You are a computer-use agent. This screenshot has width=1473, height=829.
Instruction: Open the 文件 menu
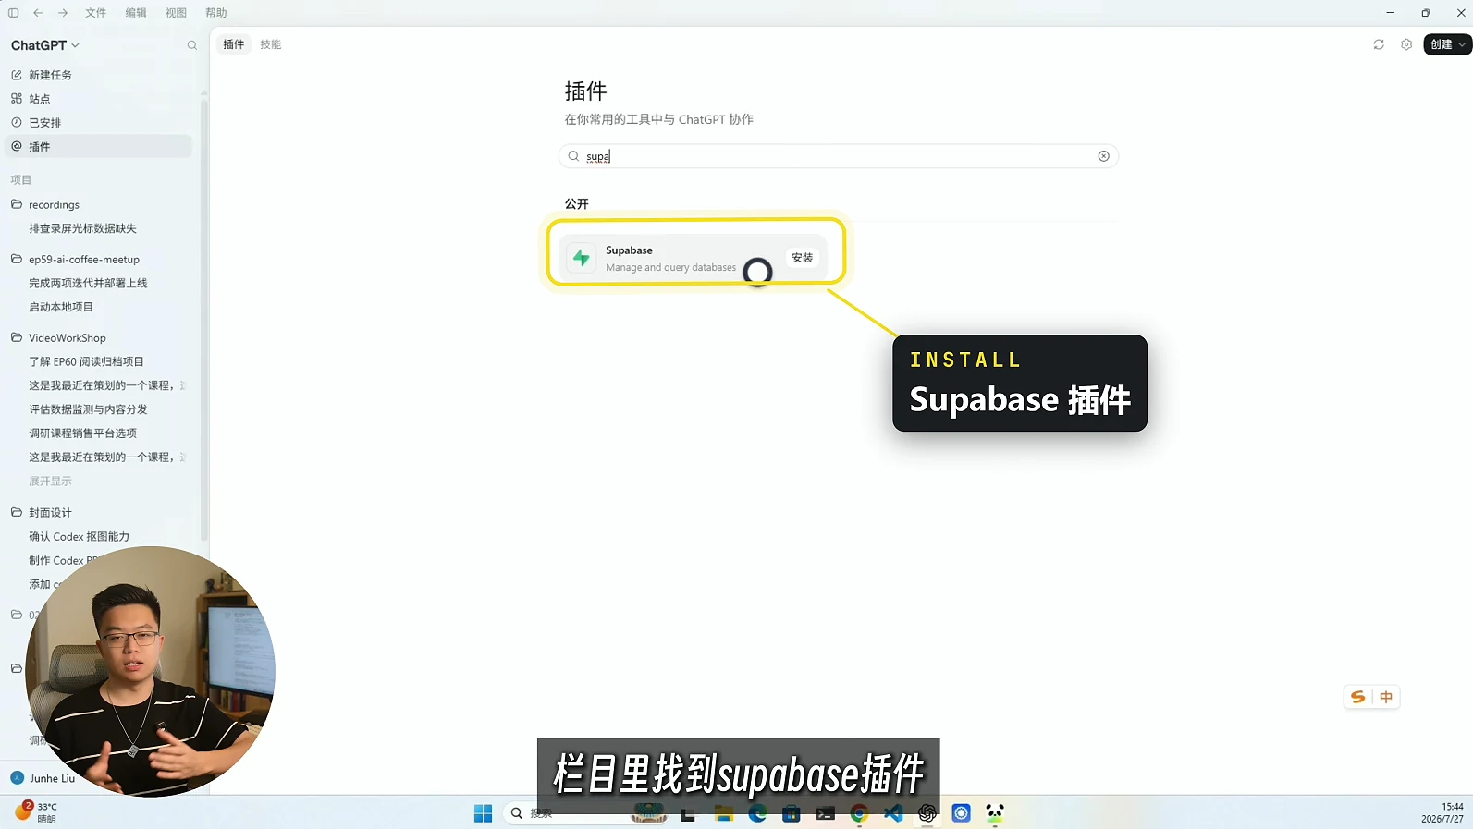(96, 13)
